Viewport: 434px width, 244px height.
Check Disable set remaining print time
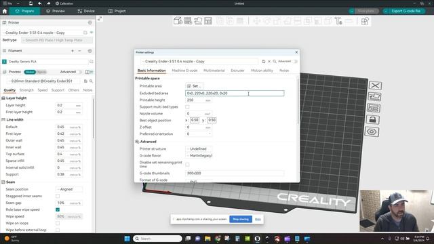pyautogui.click(x=187, y=165)
